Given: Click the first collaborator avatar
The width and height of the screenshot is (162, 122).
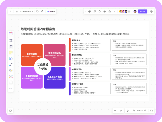Looking at the screenshot, I should point(120,12).
